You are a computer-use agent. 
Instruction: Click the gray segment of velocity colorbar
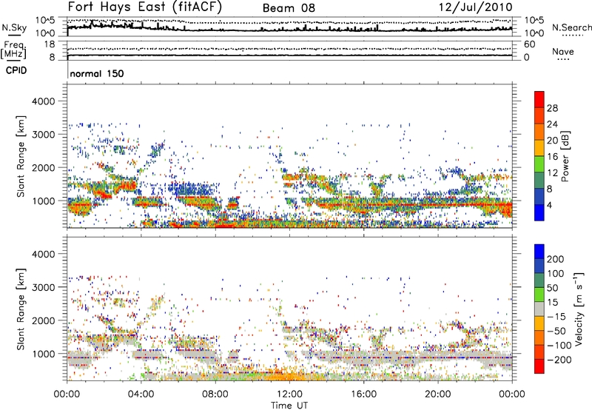pos(539,309)
